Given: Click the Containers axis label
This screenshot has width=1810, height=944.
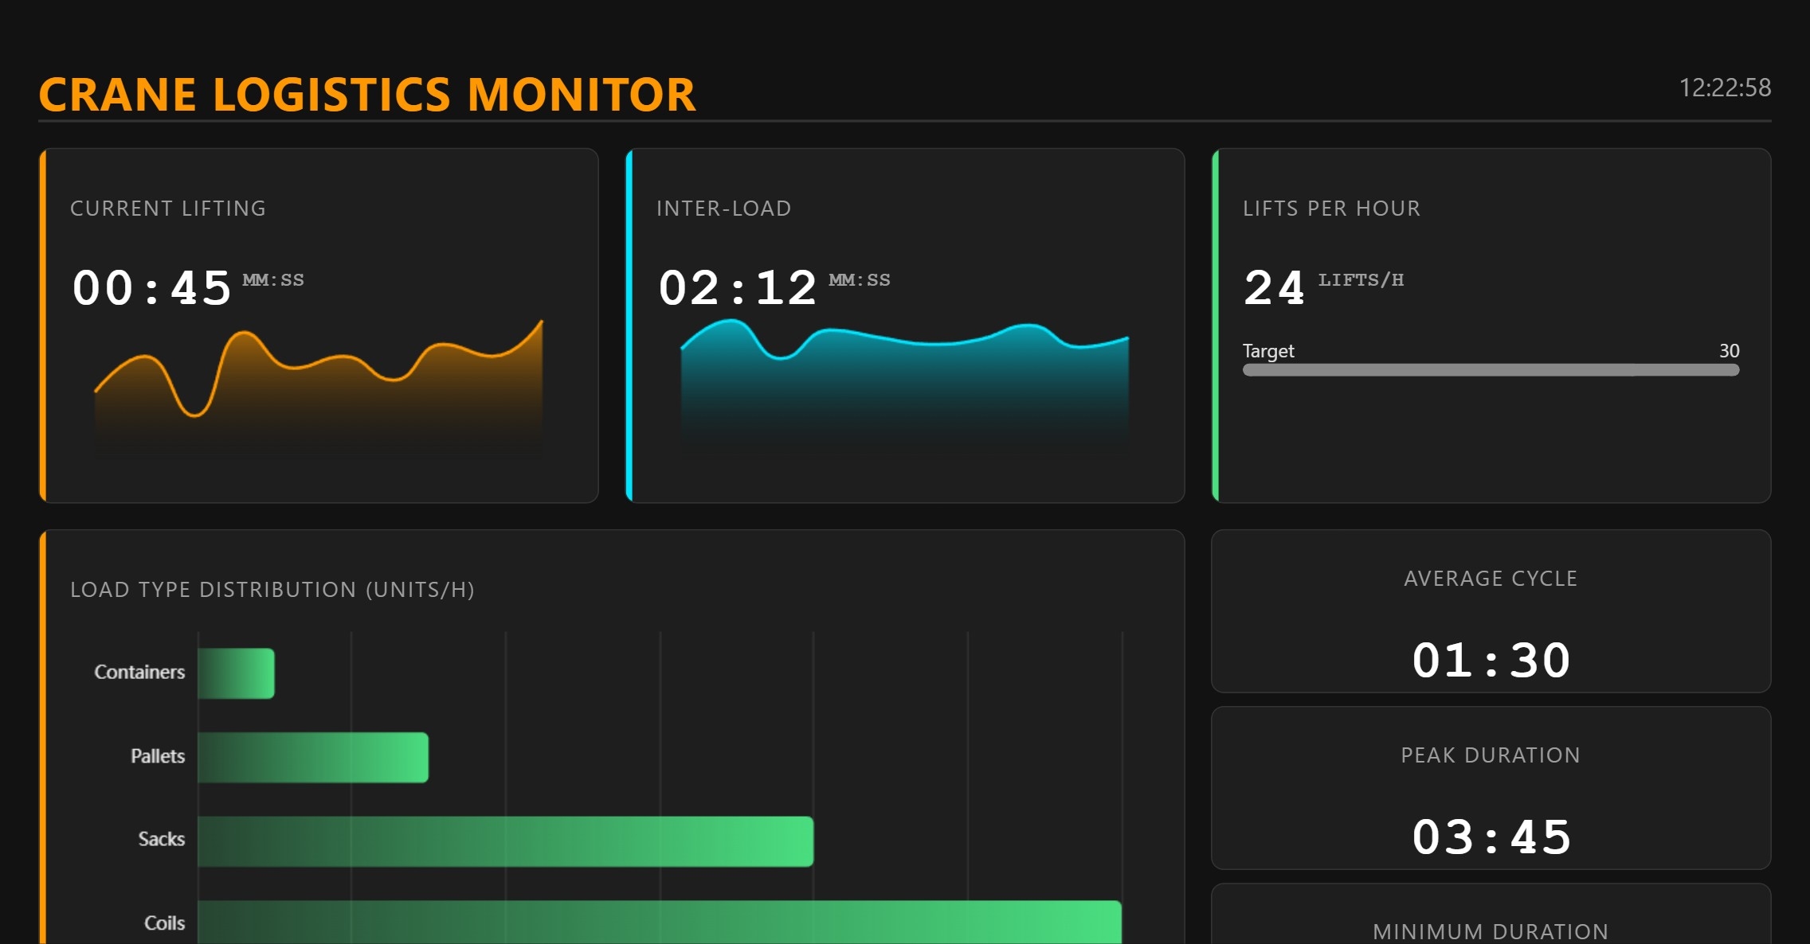Looking at the screenshot, I should (x=139, y=673).
